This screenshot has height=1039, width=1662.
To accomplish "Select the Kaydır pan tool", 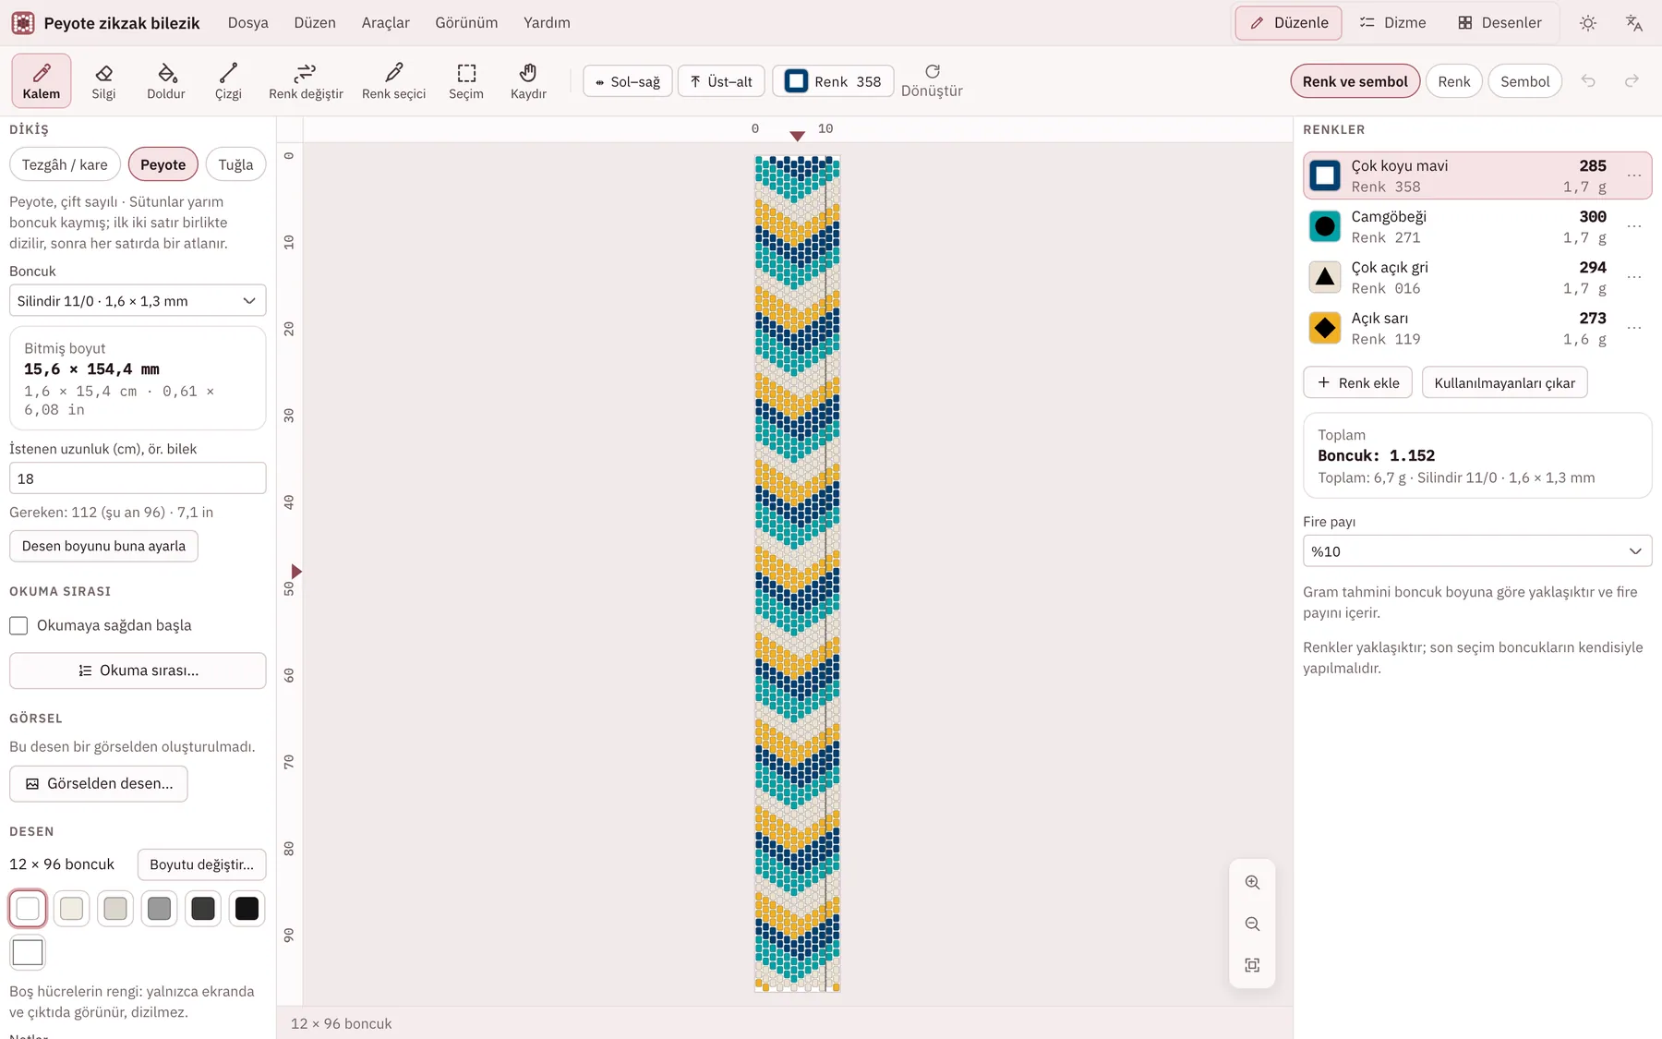I will click(x=528, y=80).
